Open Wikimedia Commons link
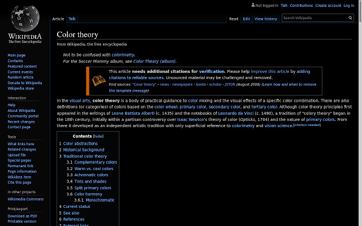362x226 pixels. click(25, 199)
